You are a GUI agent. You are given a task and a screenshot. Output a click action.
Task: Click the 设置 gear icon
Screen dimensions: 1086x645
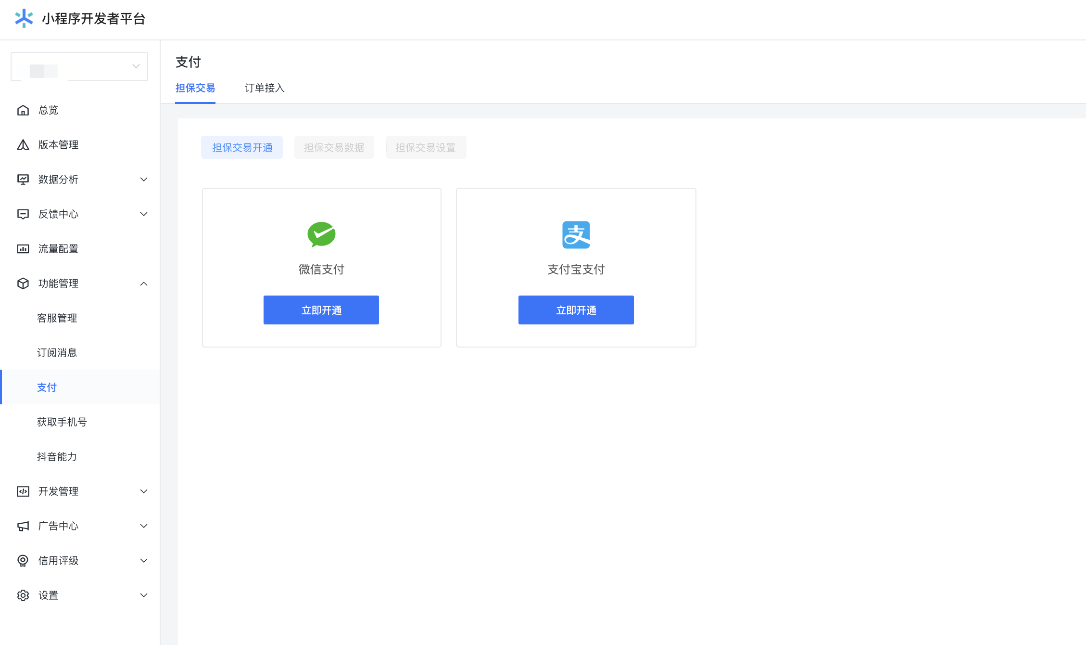coord(23,595)
